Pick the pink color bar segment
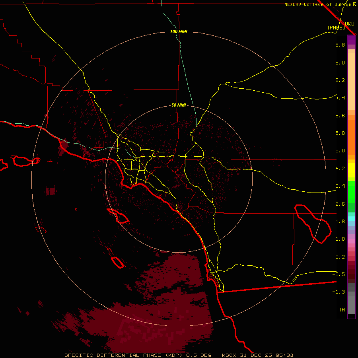This screenshot has width=358, height=358. (x=351, y=241)
